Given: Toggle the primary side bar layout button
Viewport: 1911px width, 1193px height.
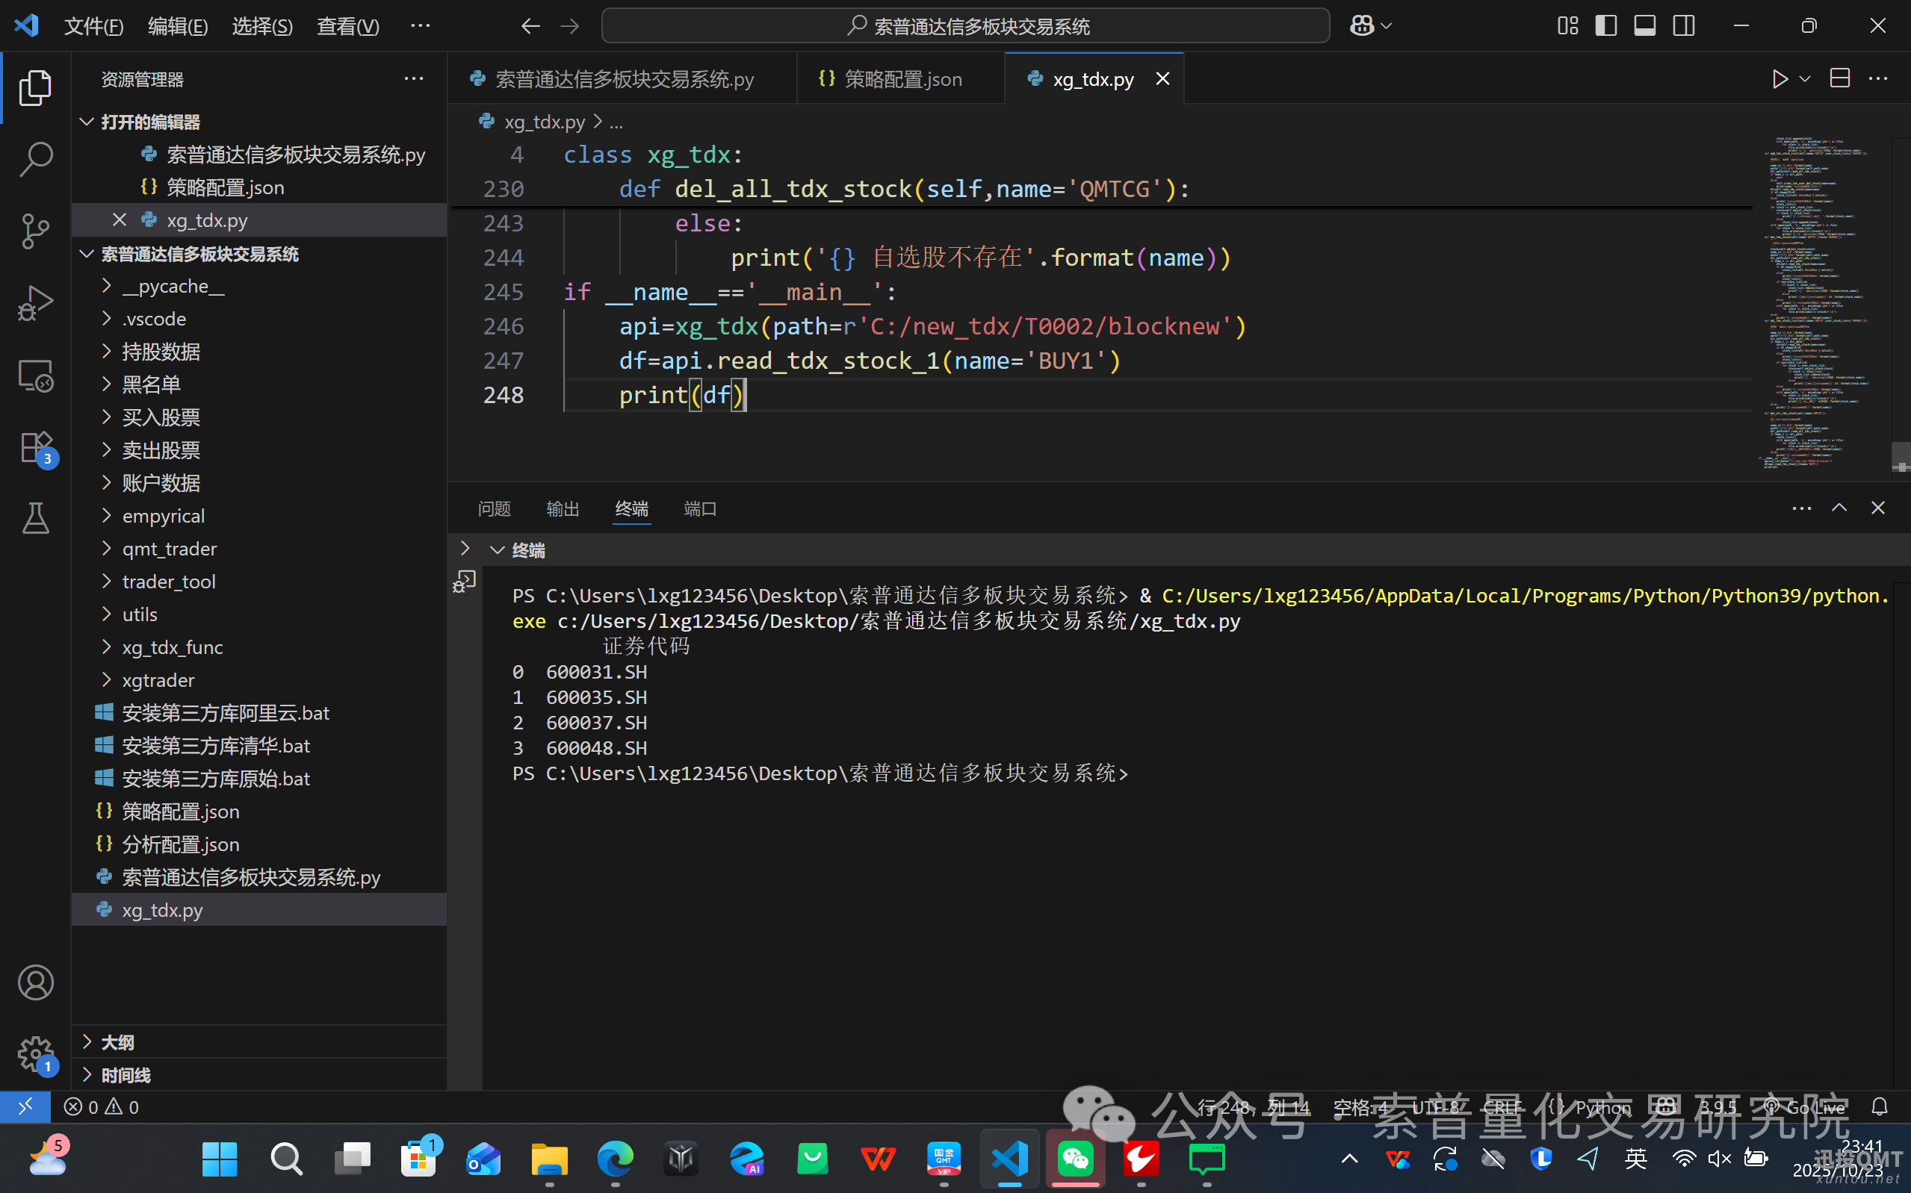Looking at the screenshot, I should (x=1605, y=26).
